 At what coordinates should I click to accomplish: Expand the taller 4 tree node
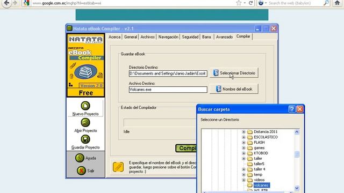point(243,169)
